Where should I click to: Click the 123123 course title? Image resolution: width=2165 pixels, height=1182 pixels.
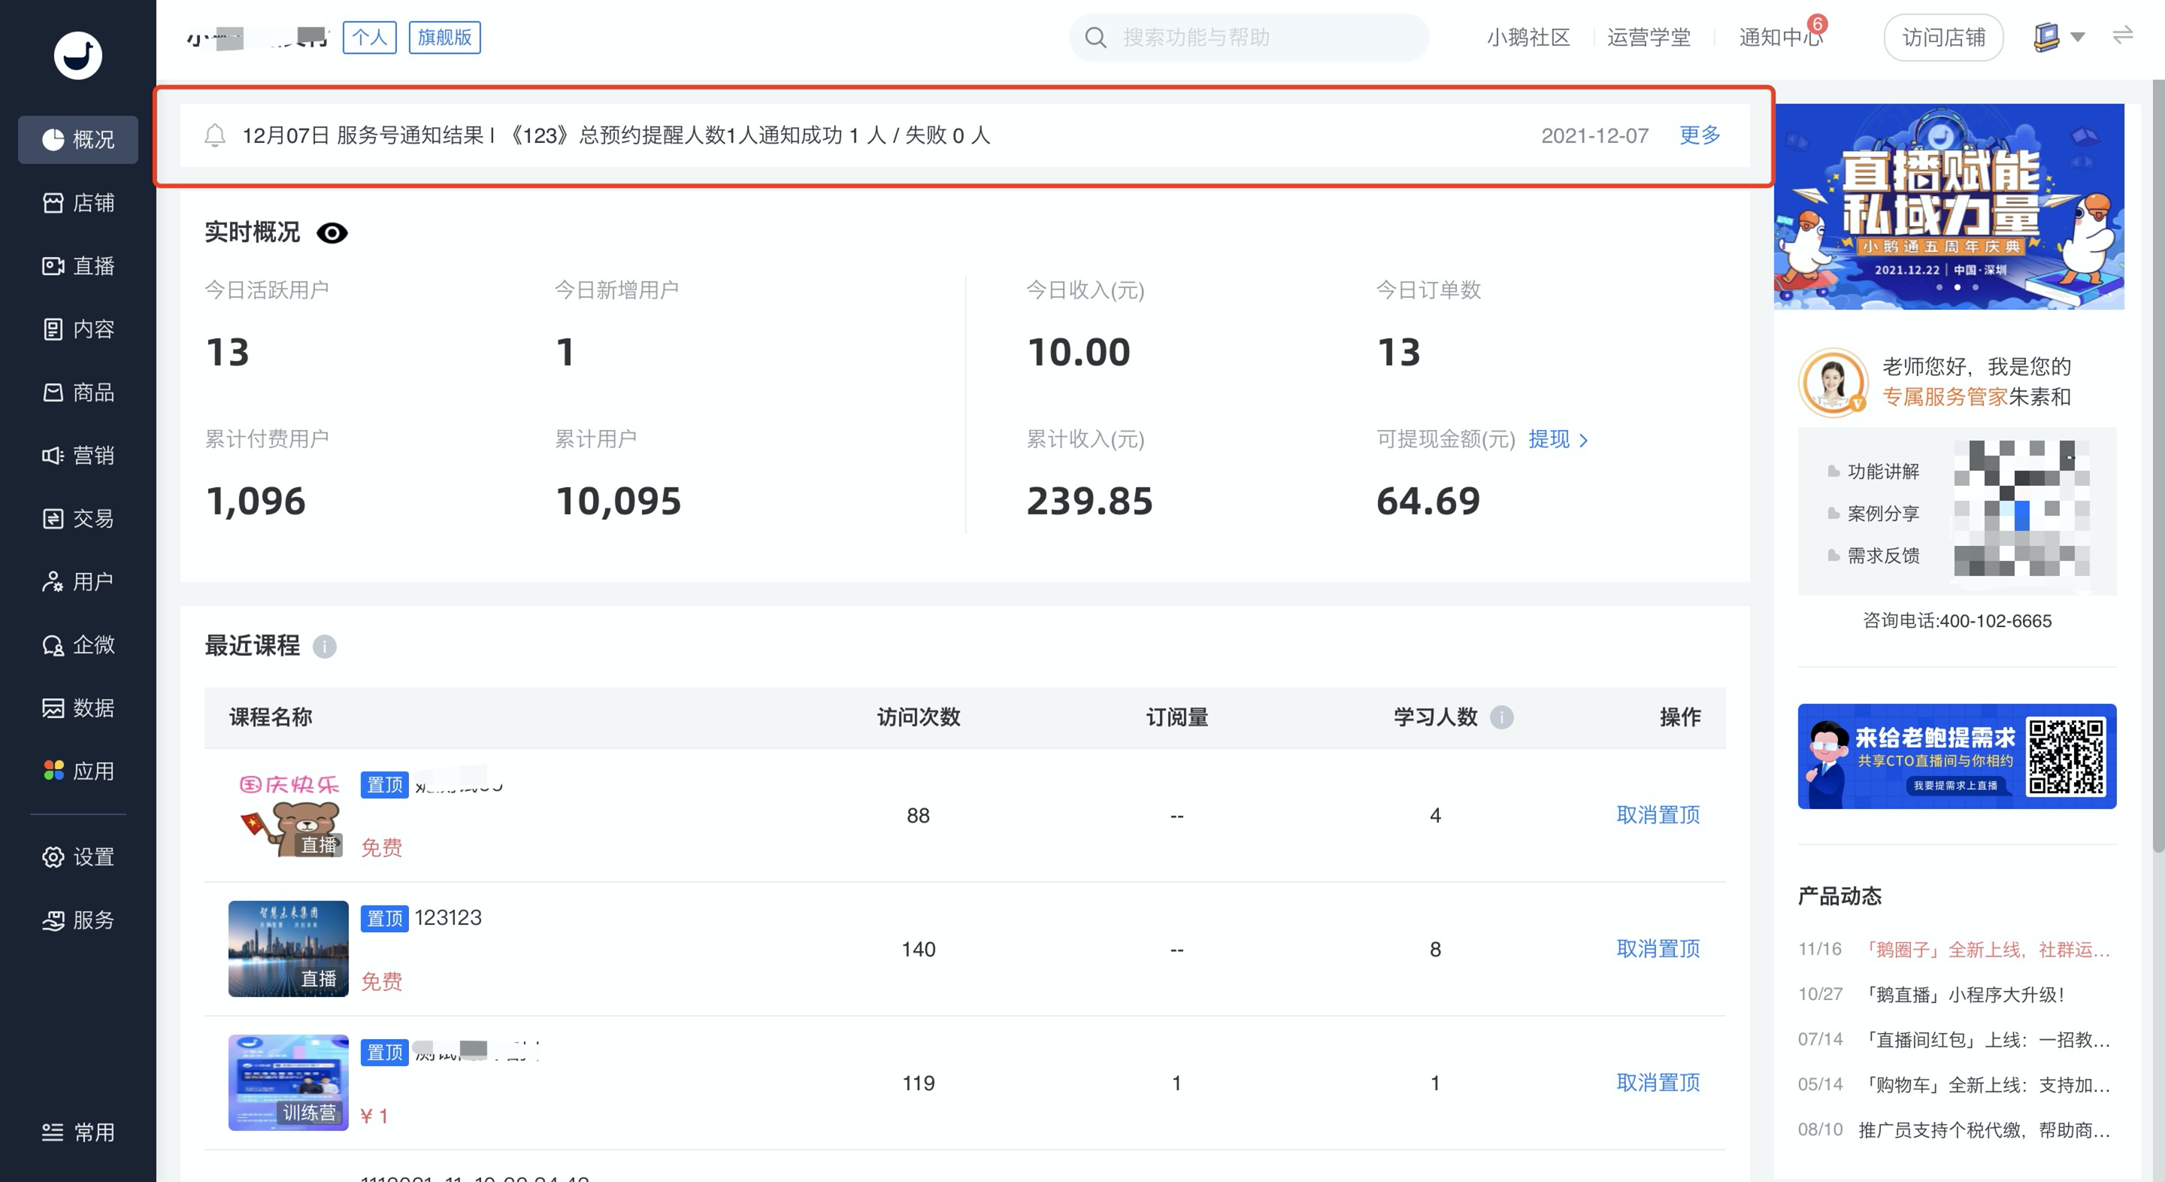[448, 917]
